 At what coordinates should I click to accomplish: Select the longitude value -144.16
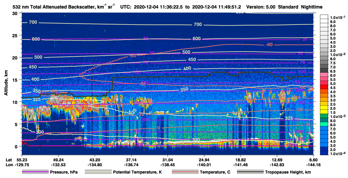click(x=313, y=165)
